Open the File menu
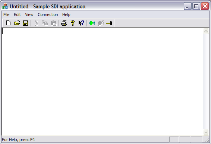 pyautogui.click(x=6, y=15)
